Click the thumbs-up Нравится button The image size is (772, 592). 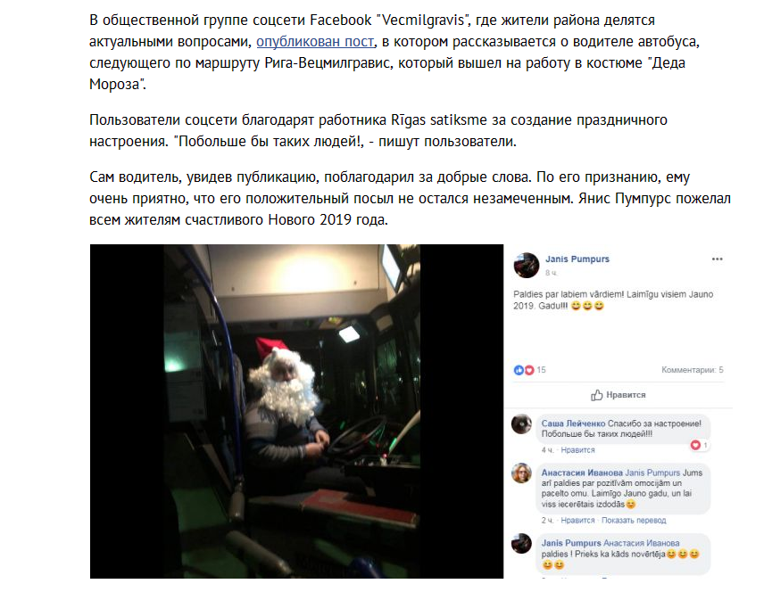(618, 395)
